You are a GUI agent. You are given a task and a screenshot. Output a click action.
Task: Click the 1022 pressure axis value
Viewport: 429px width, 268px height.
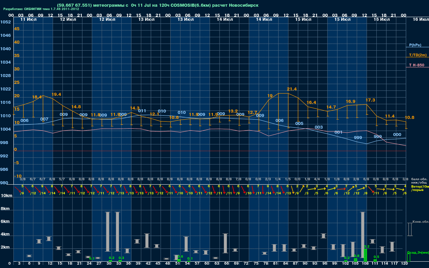[x=5, y=89]
